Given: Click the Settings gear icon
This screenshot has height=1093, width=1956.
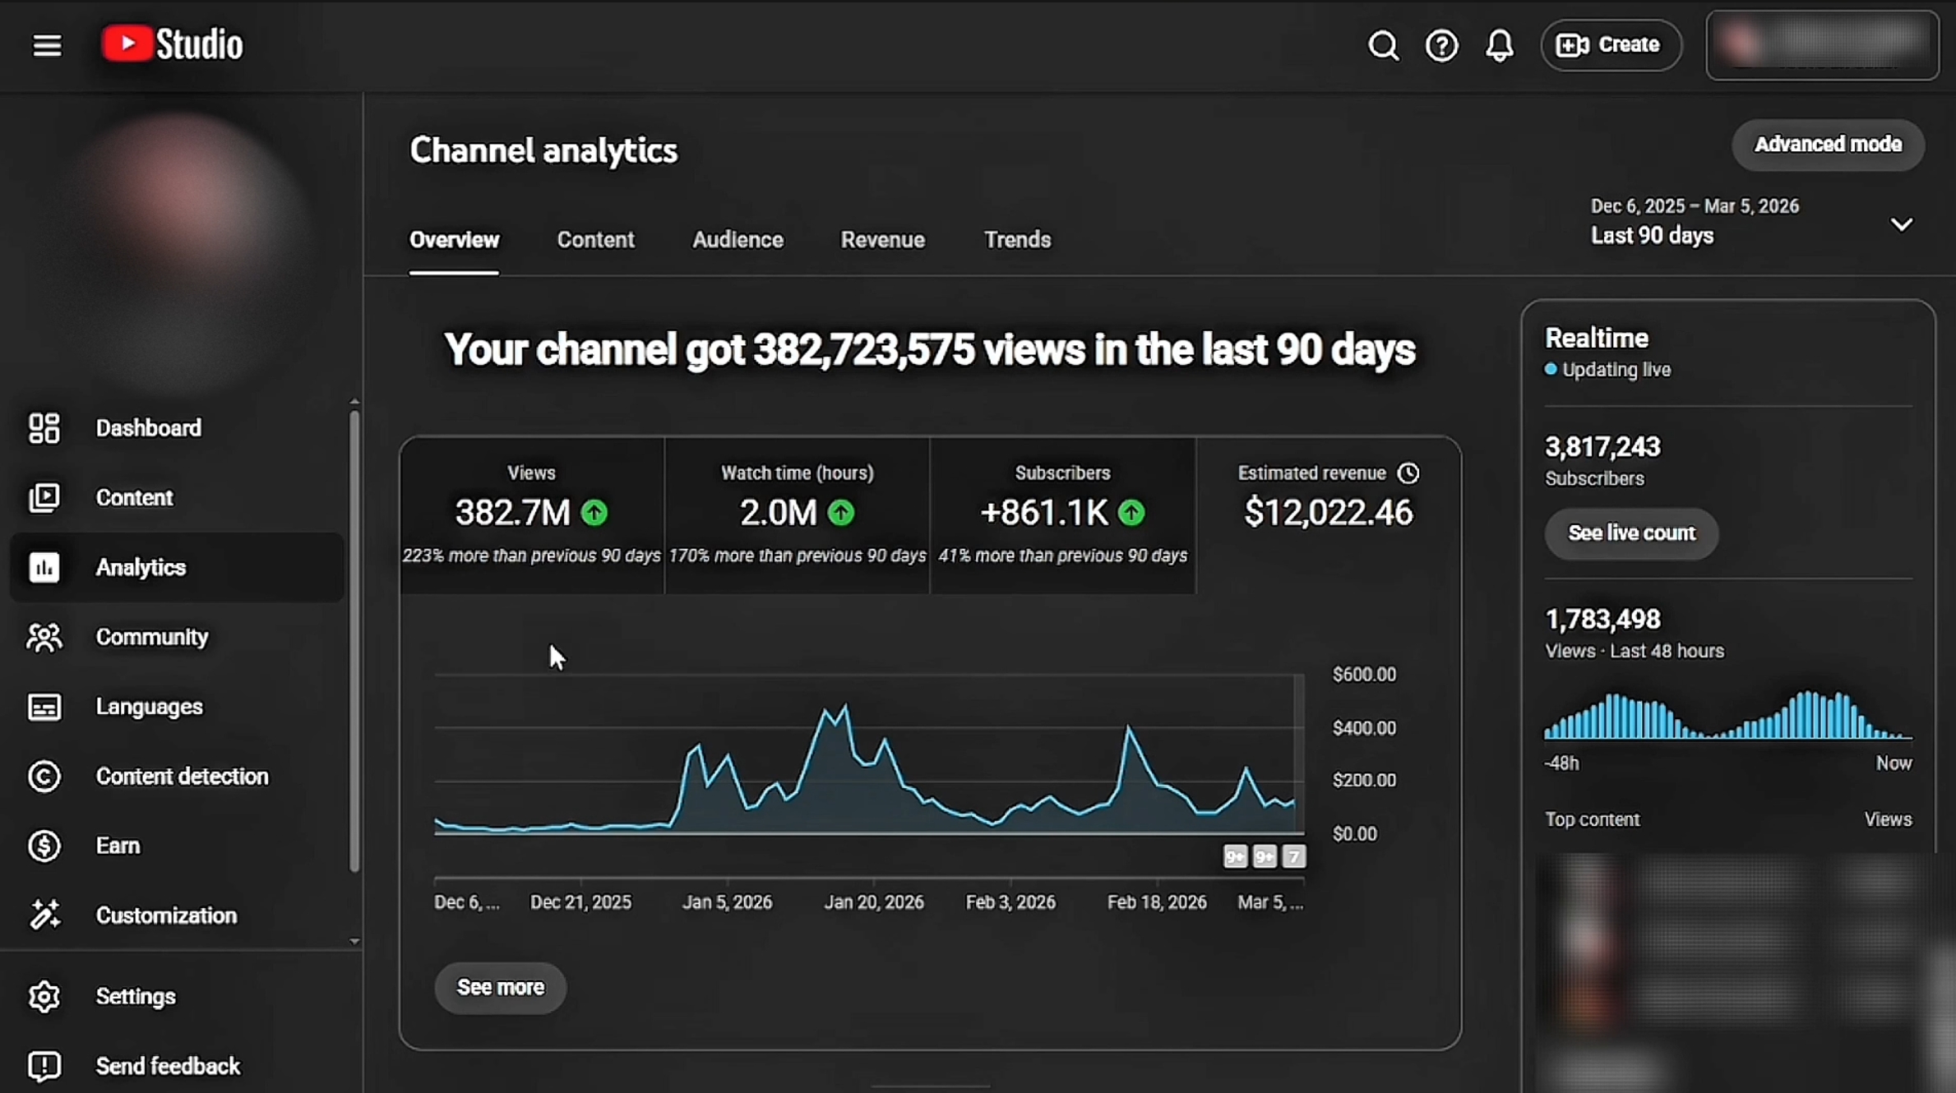Looking at the screenshot, I should point(44,997).
